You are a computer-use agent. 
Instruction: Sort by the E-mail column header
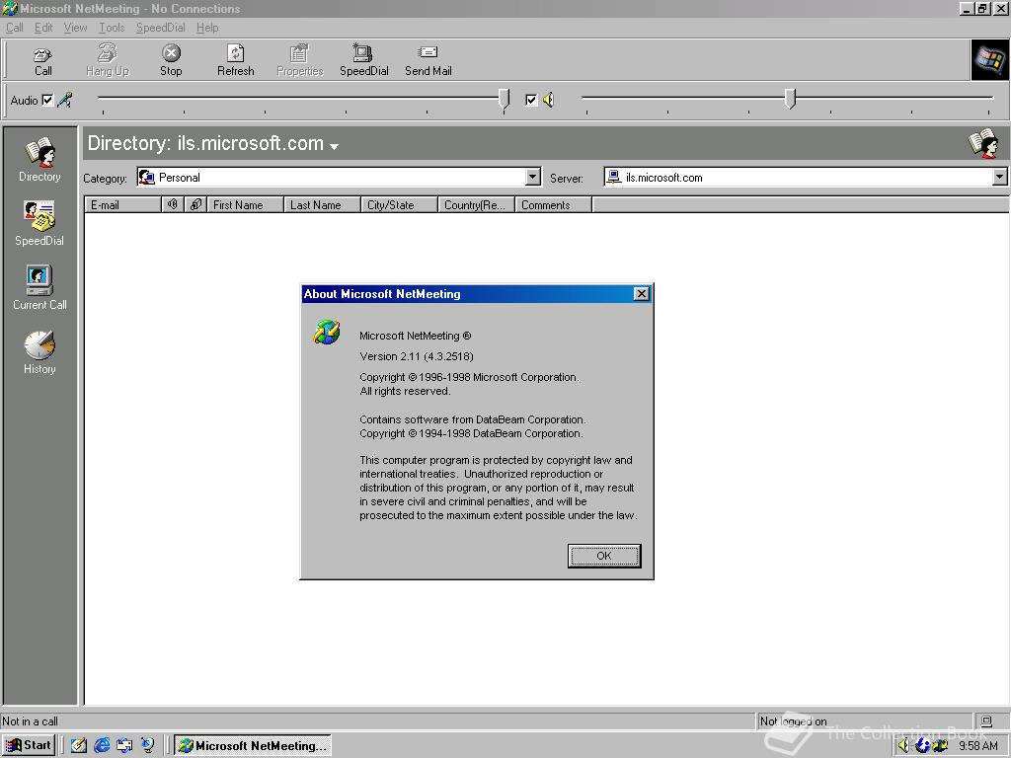122,204
